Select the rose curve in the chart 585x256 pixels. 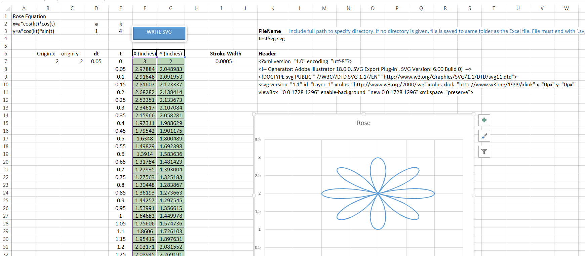pos(378,194)
